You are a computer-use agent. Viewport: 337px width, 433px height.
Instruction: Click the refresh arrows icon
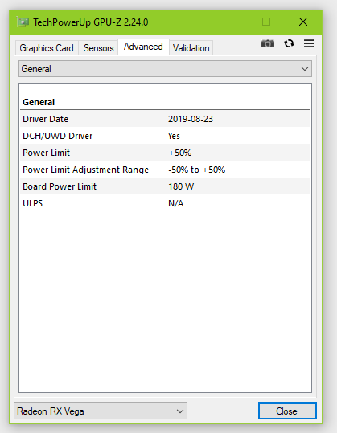click(289, 43)
